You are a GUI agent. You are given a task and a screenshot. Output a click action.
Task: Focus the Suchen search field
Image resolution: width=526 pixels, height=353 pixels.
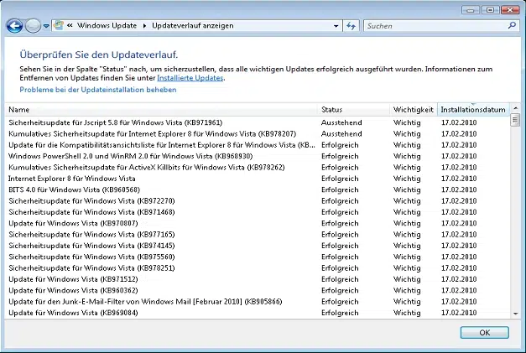(x=436, y=26)
